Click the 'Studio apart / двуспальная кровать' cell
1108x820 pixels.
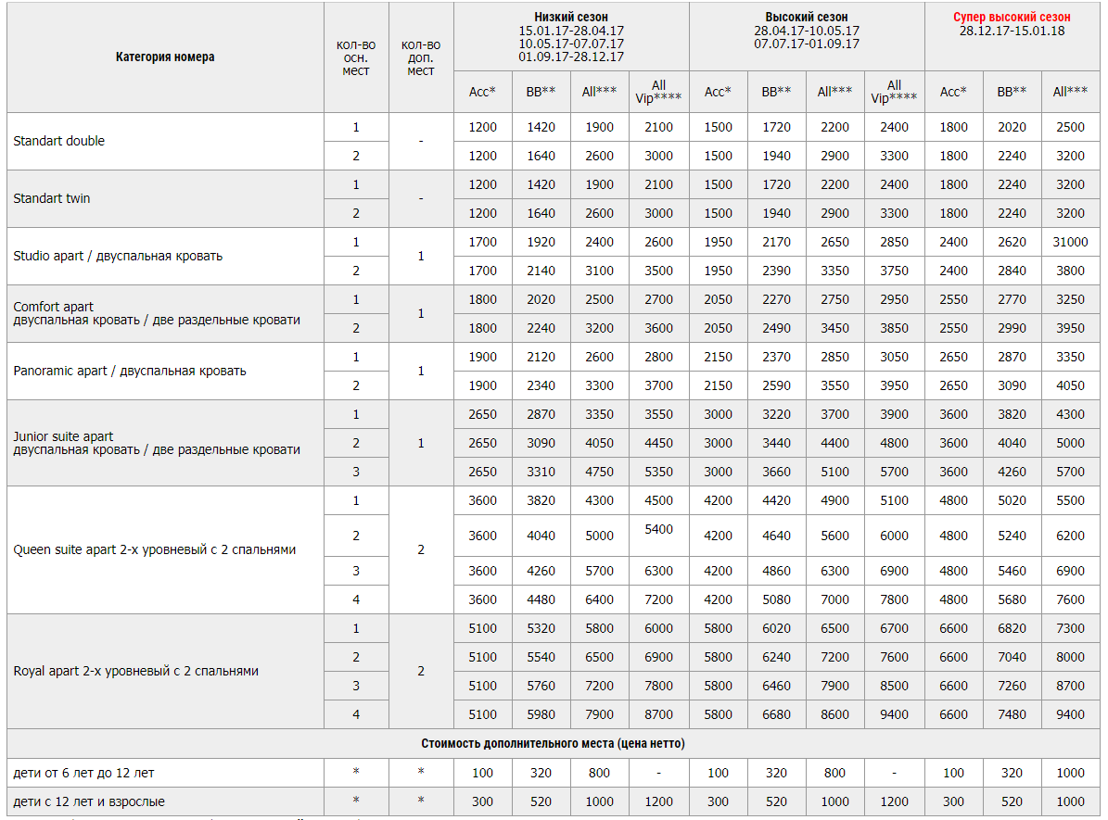(118, 256)
